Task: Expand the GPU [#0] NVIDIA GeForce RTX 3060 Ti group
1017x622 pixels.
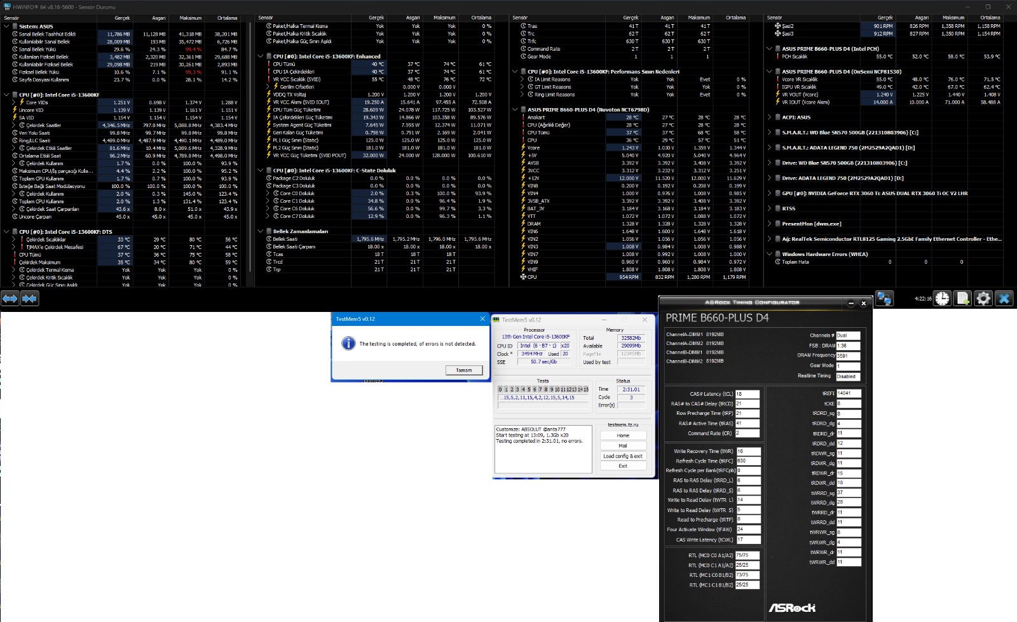Action: coord(769,193)
